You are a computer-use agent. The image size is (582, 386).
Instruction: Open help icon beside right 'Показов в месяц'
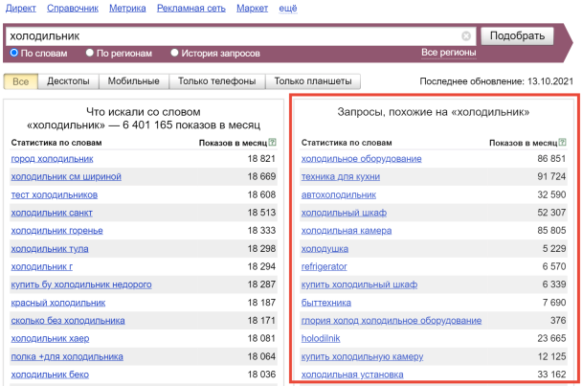(x=563, y=143)
